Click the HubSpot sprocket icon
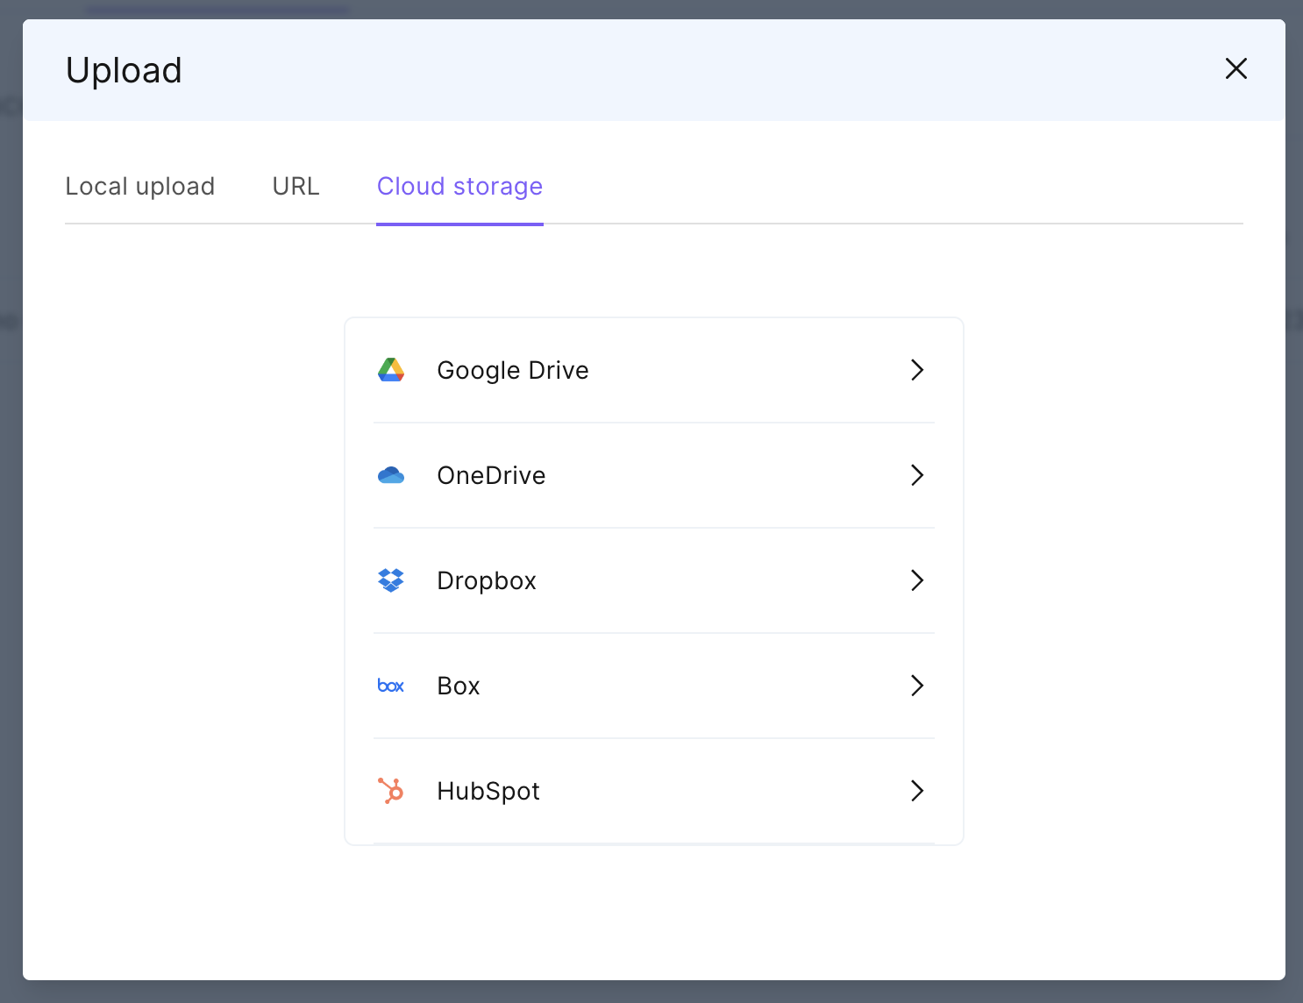The height and width of the screenshot is (1003, 1303). [390, 791]
